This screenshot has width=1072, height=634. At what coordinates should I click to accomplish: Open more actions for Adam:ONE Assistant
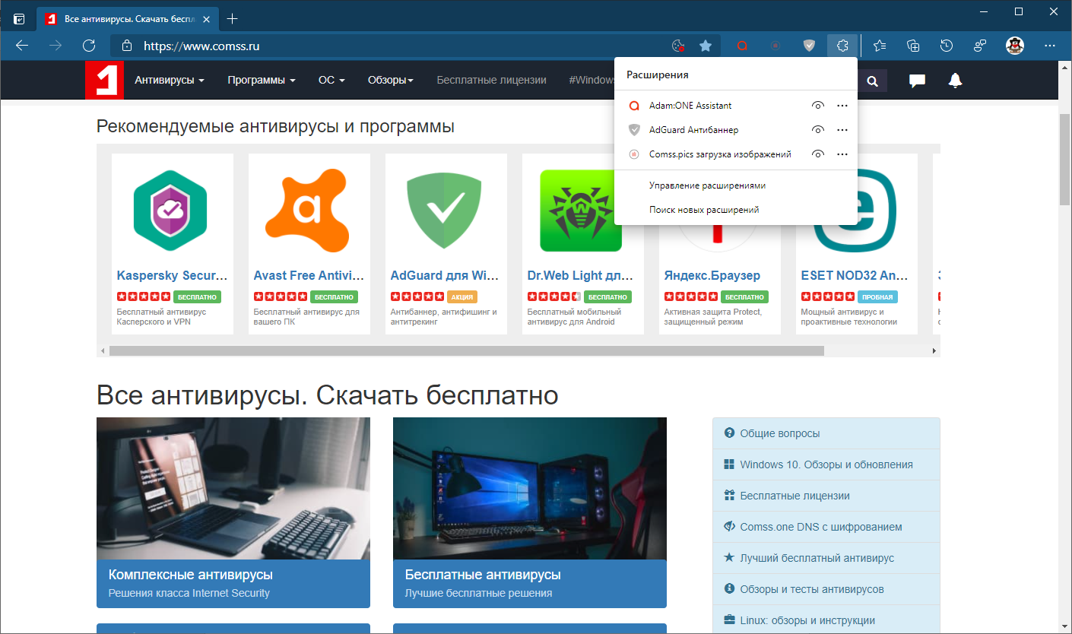pos(842,106)
